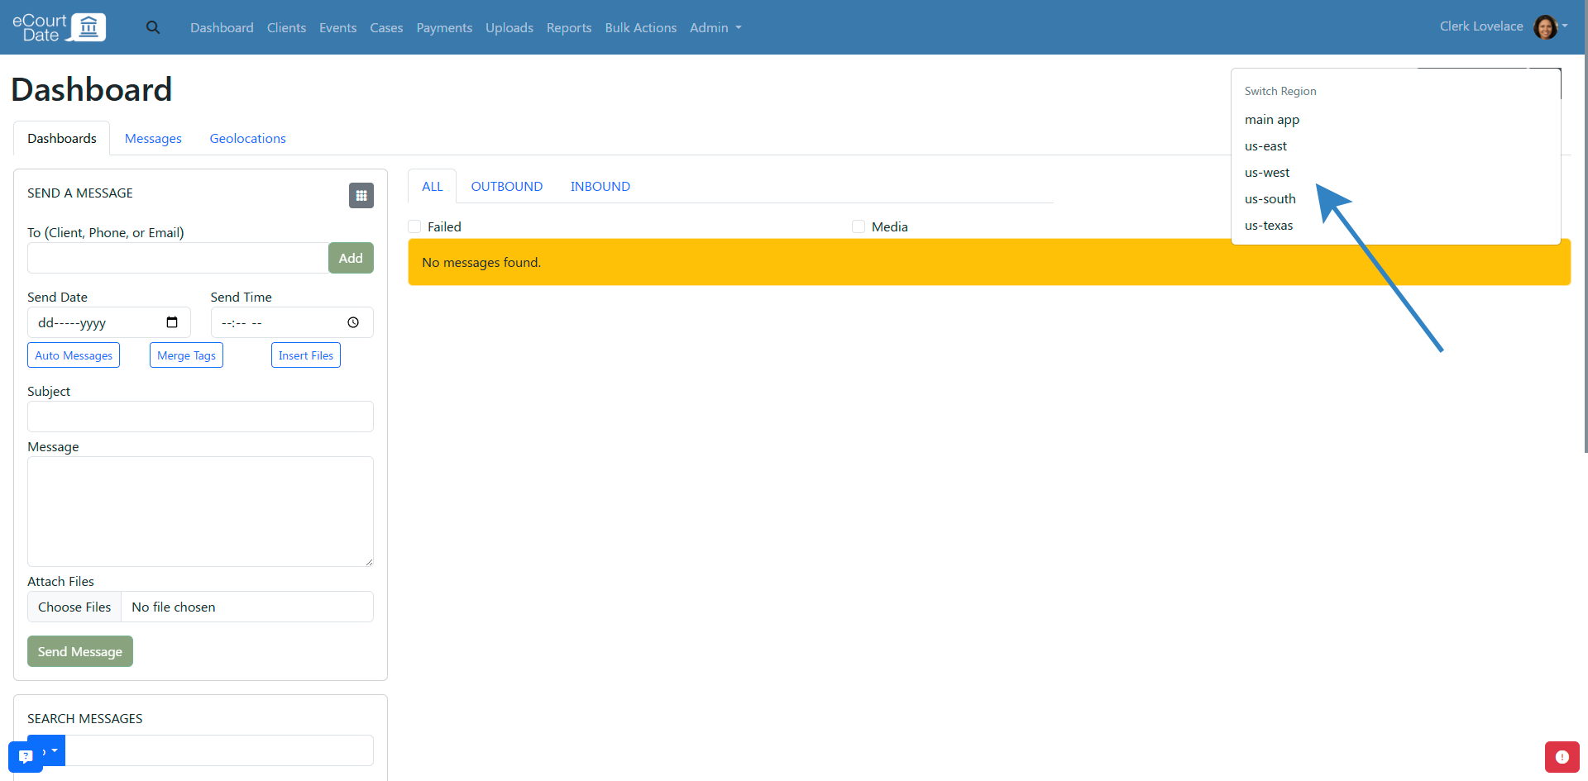Open the Send Time clock picker icon
The width and height of the screenshot is (1588, 781).
coord(353,322)
